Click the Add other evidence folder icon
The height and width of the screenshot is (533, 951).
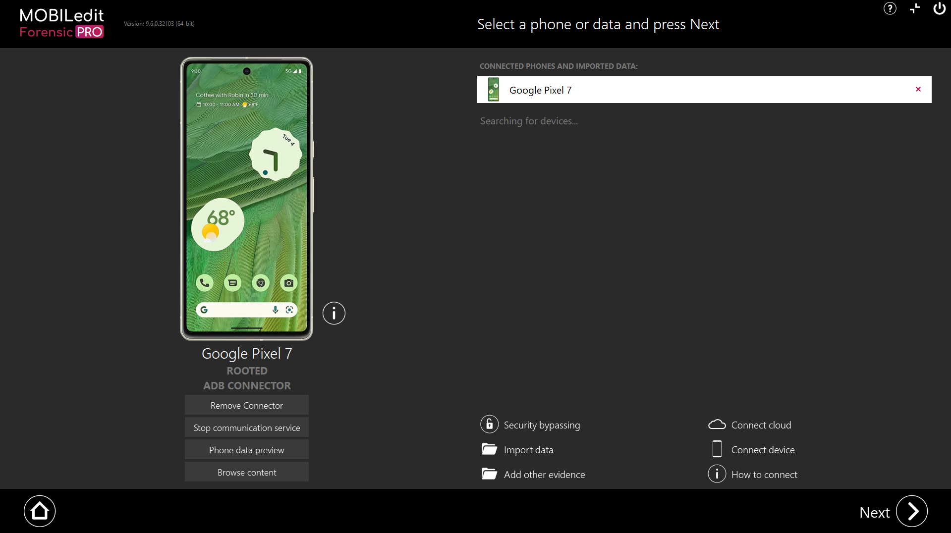click(x=489, y=474)
